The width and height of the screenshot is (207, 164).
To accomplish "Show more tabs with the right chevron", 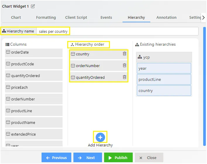I will (203, 18).
